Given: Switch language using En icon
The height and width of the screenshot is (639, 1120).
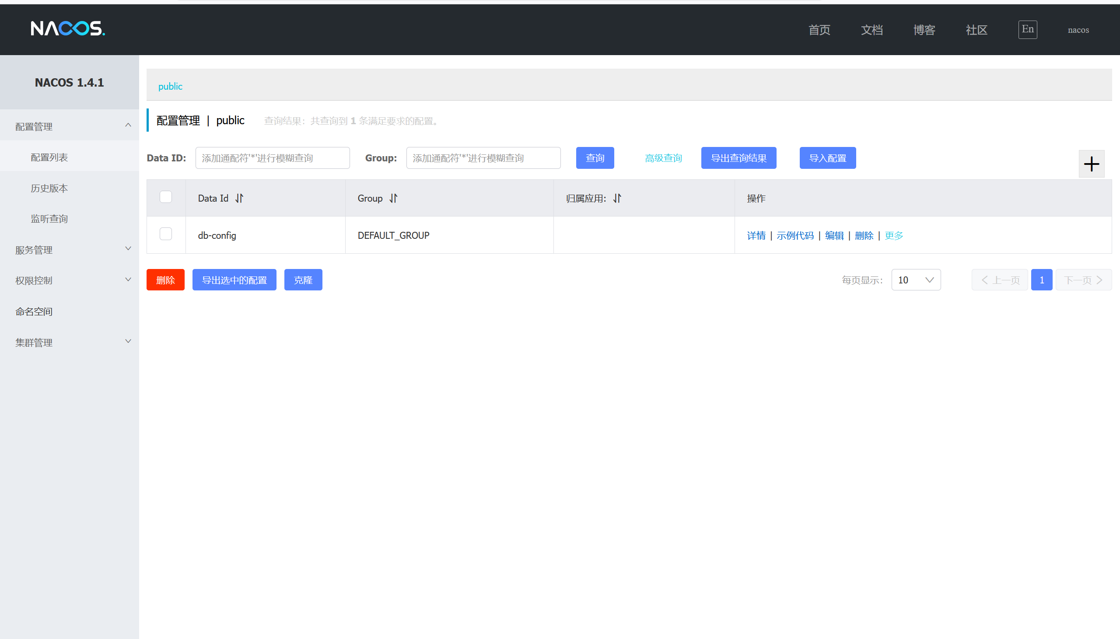Looking at the screenshot, I should pos(1027,29).
